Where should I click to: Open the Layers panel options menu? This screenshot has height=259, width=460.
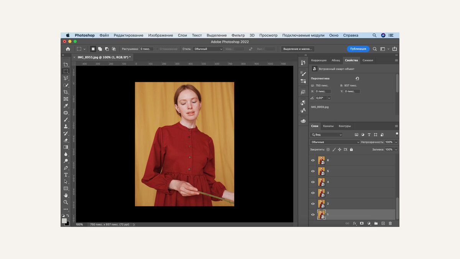[x=396, y=126]
